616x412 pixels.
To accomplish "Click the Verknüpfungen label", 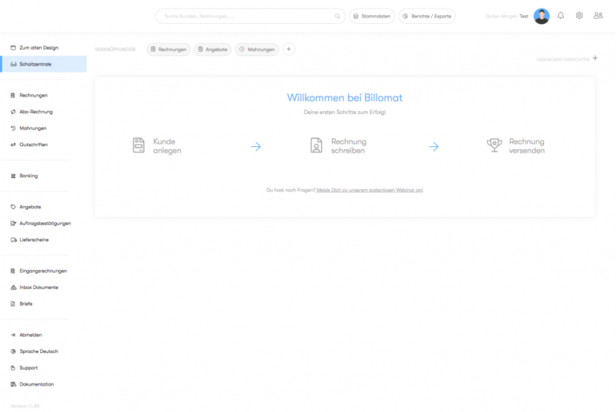I will (114, 50).
